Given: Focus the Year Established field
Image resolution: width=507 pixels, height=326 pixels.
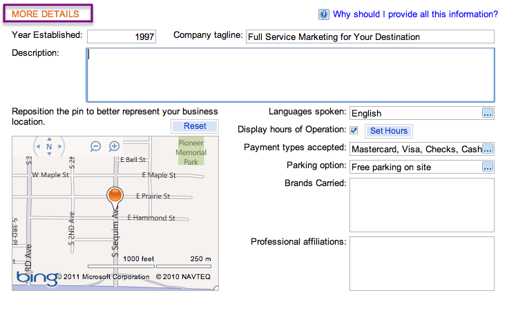Looking at the screenshot, I should pos(122,37).
